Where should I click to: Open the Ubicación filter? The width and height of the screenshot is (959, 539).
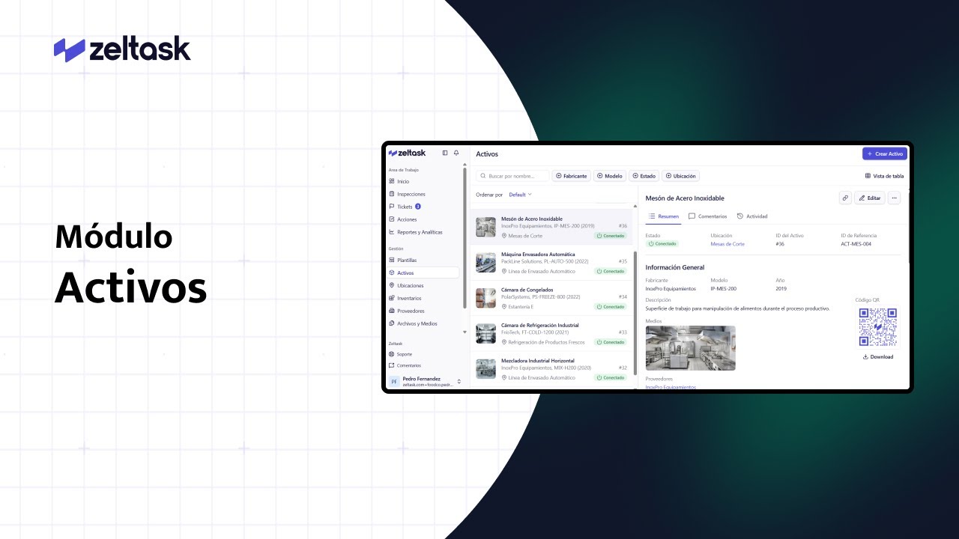tap(680, 176)
